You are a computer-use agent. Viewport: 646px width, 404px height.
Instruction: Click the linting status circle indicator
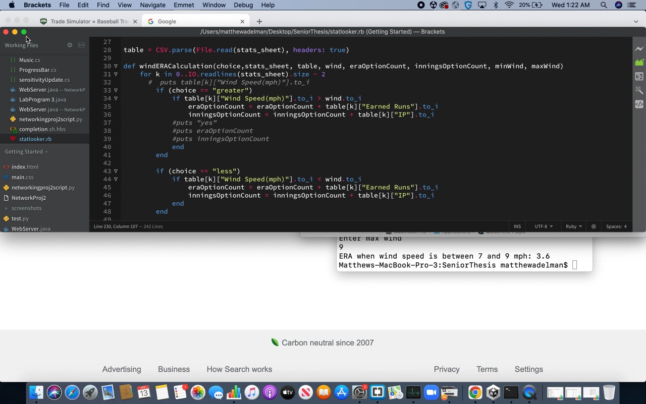point(594,226)
